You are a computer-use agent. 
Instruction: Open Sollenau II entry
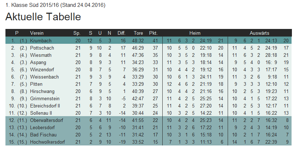(x=41, y=113)
